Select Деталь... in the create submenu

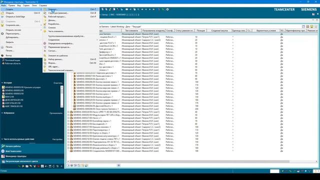(71, 20)
